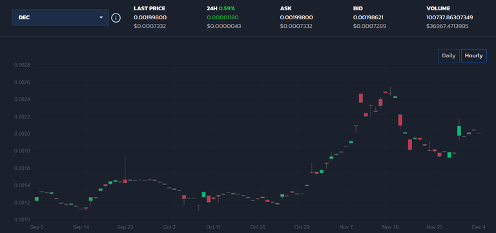Click the volume value 100737.86307349
This screenshot has width=496, height=233.
click(449, 17)
